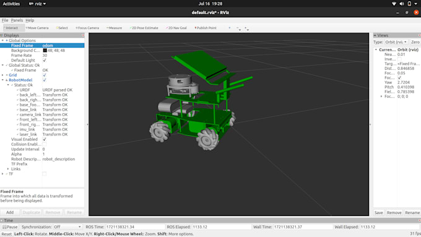Click the remove-tool minus icon in toolbar
Viewport: 421px width, 237px height.
238,28
